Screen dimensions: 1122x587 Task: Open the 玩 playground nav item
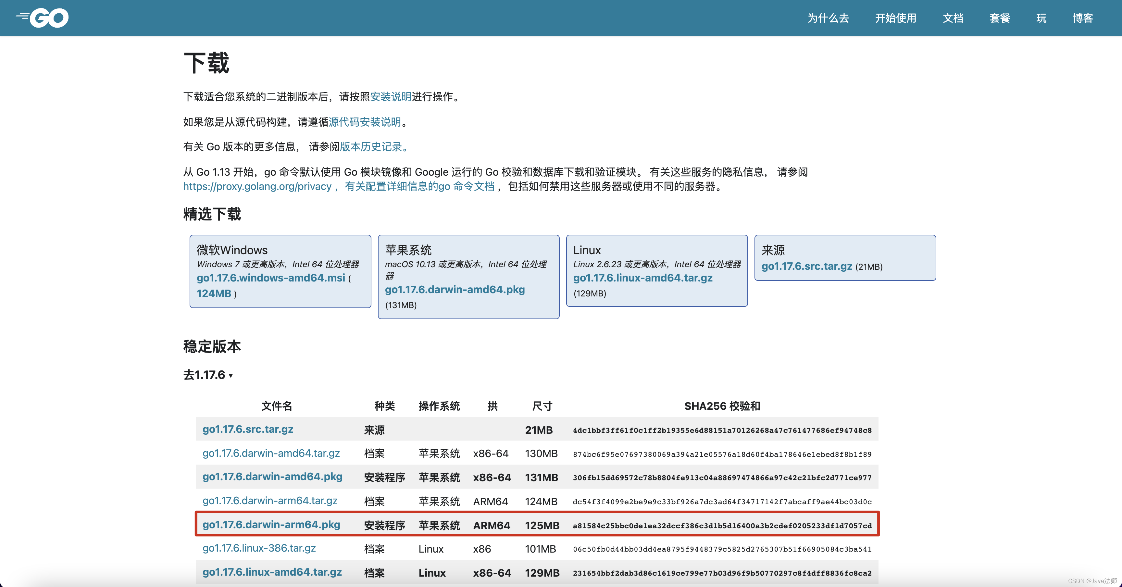point(1041,18)
